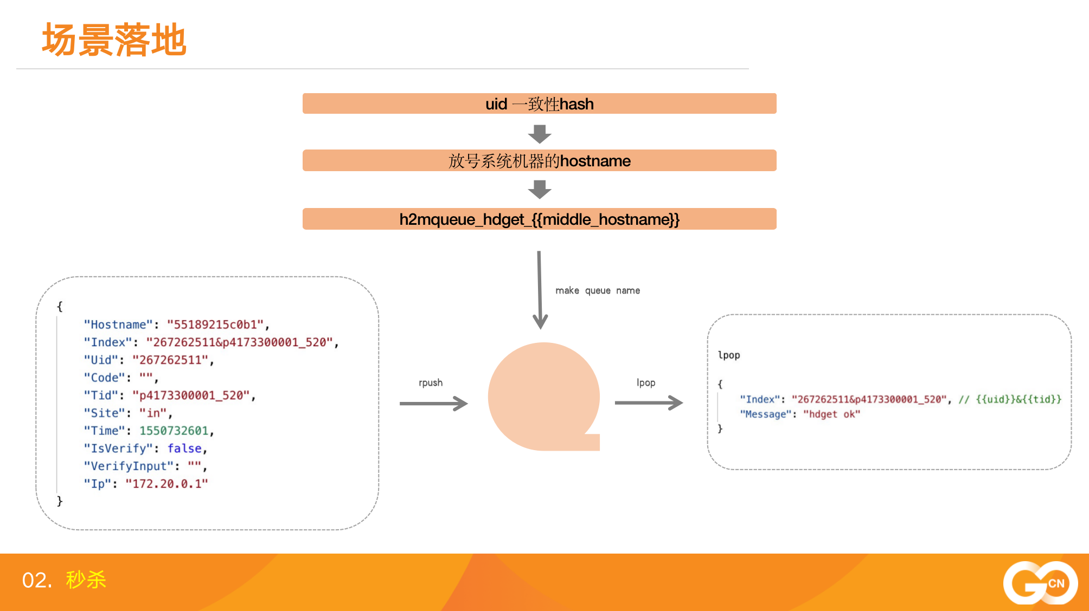Click the "Code": "" line
The width and height of the screenshot is (1089, 611).
tap(121, 378)
